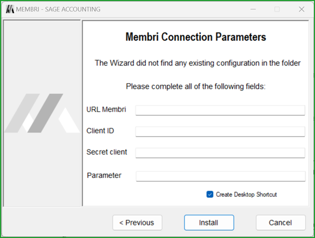
Task: Minimize the Membri installer window
Action: point(252,9)
